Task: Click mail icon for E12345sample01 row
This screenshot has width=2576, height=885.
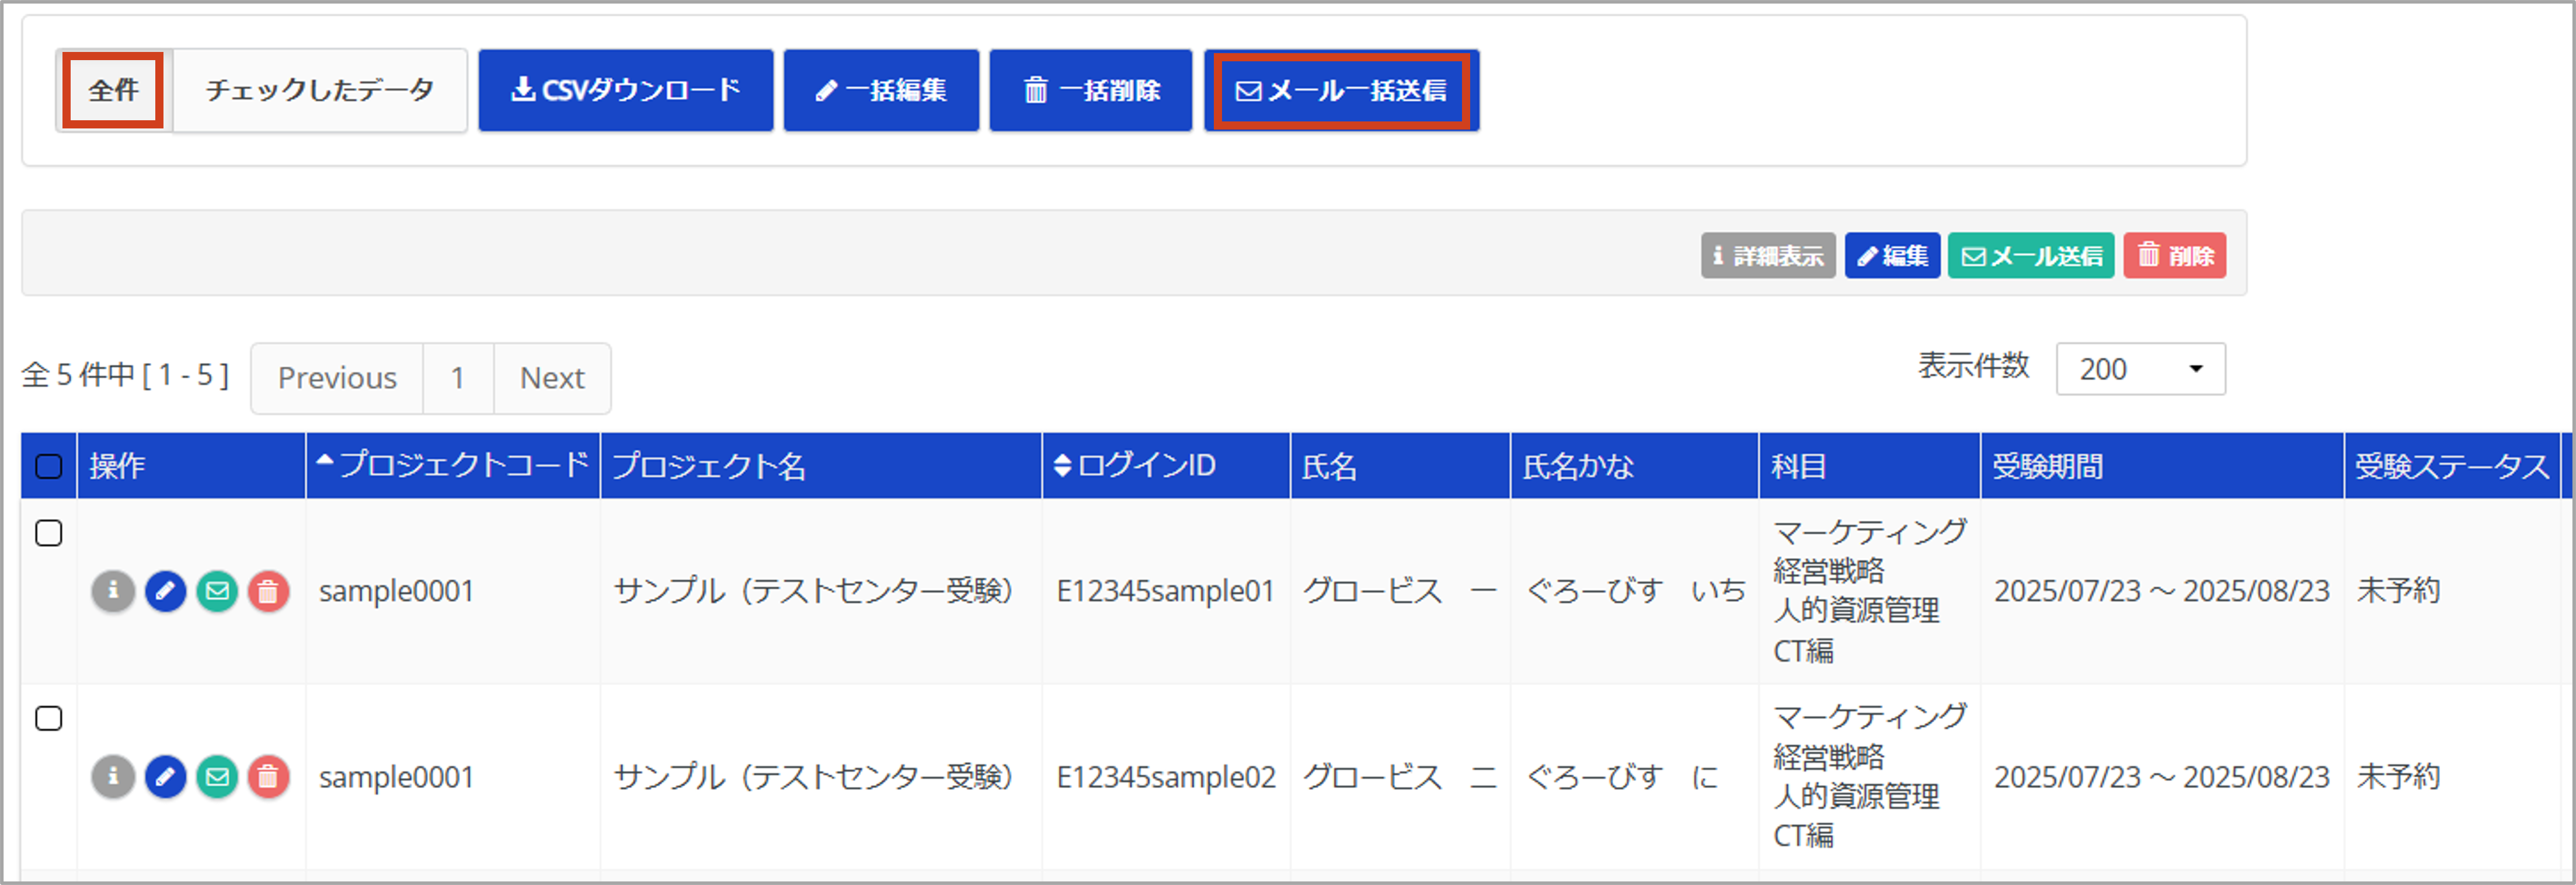Action: click(217, 591)
